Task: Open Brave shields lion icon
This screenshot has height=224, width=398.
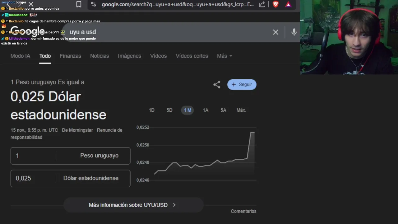Action: [275, 4]
